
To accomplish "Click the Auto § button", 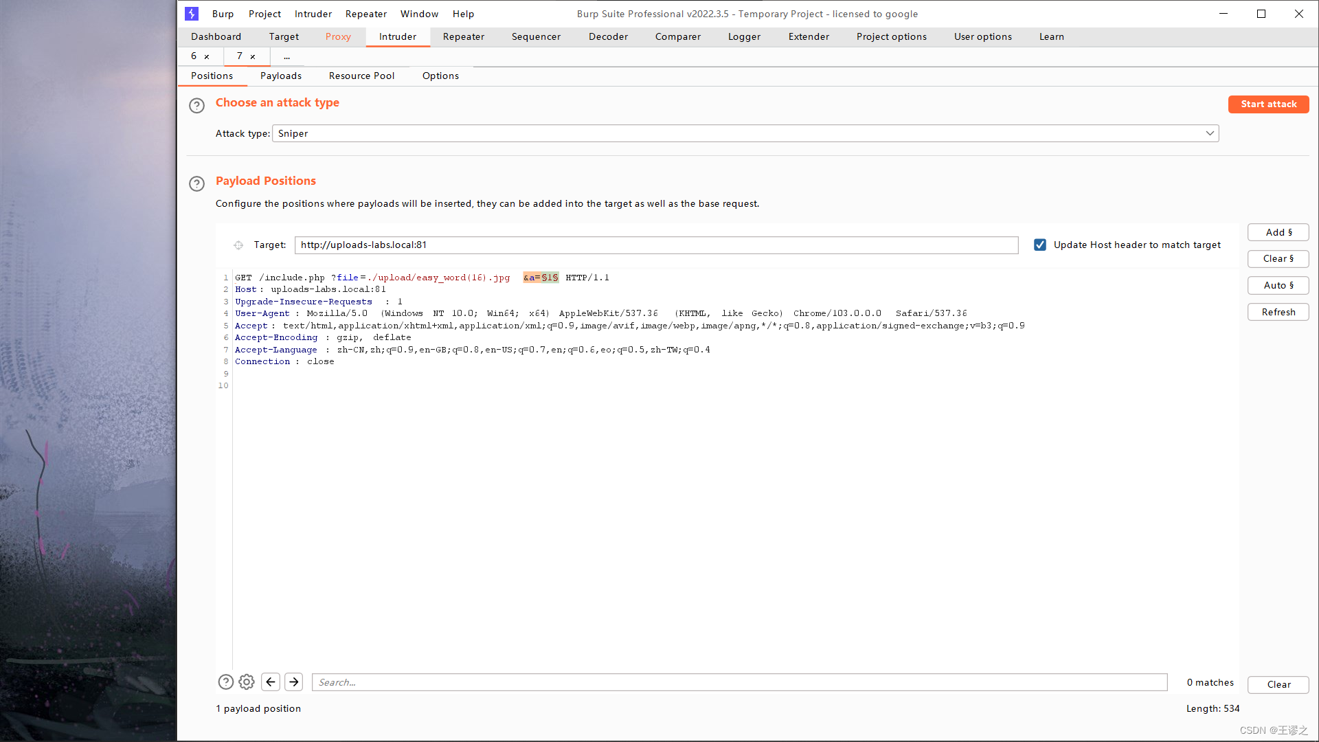I will pyautogui.click(x=1278, y=285).
